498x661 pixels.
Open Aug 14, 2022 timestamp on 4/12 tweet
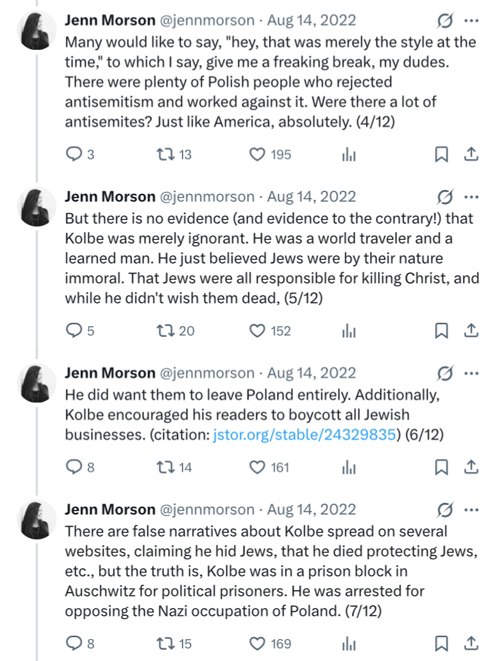[311, 21]
